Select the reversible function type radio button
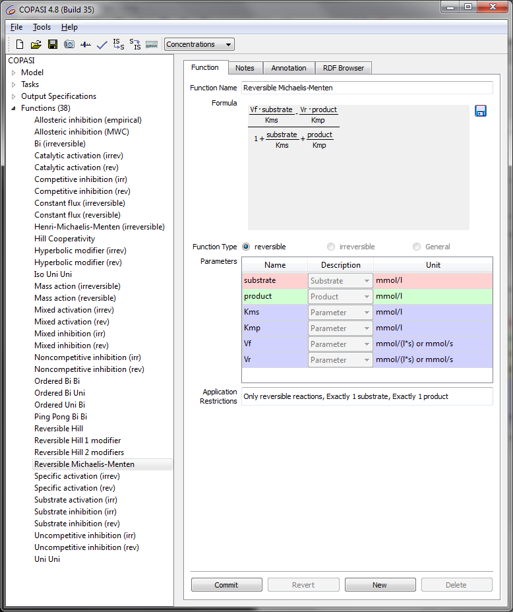The height and width of the screenshot is (612, 513). [x=247, y=247]
